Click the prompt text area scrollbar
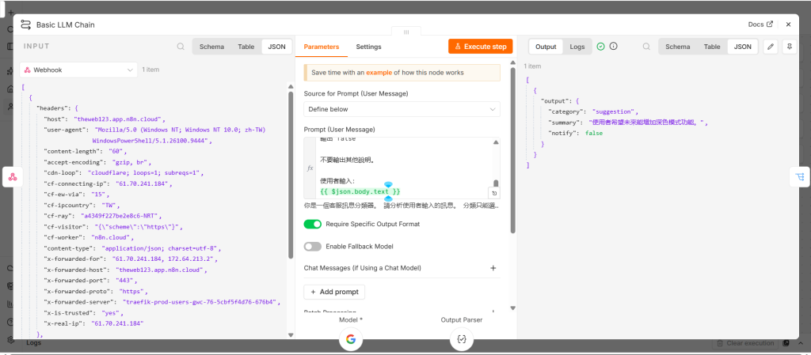This screenshot has height=355, width=811. [x=496, y=185]
